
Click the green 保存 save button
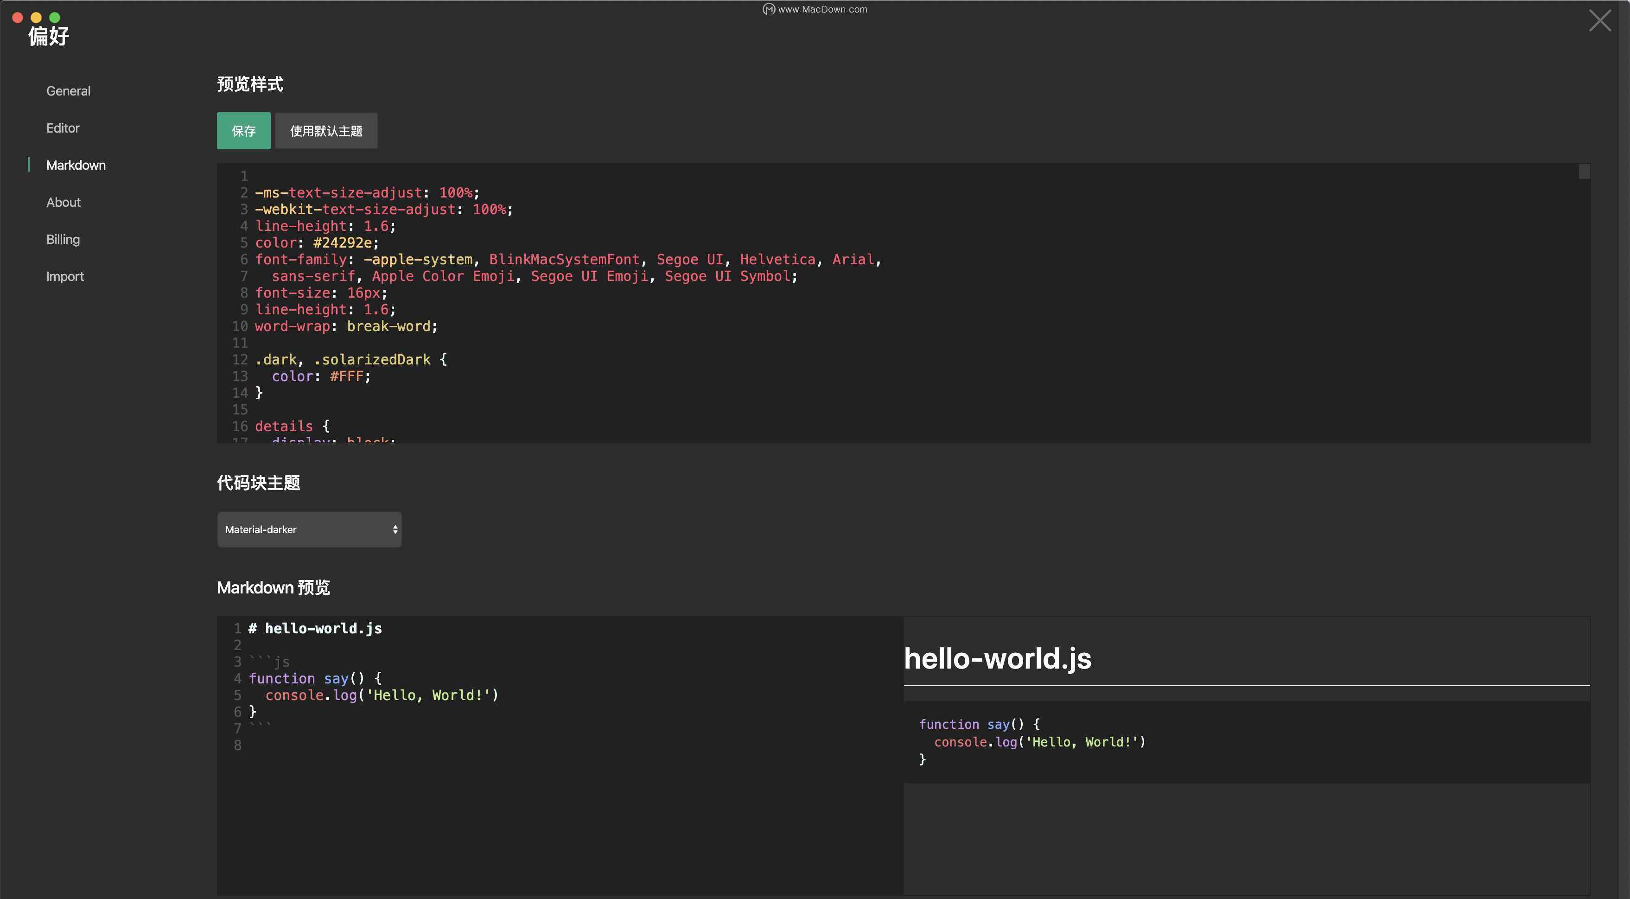243,131
